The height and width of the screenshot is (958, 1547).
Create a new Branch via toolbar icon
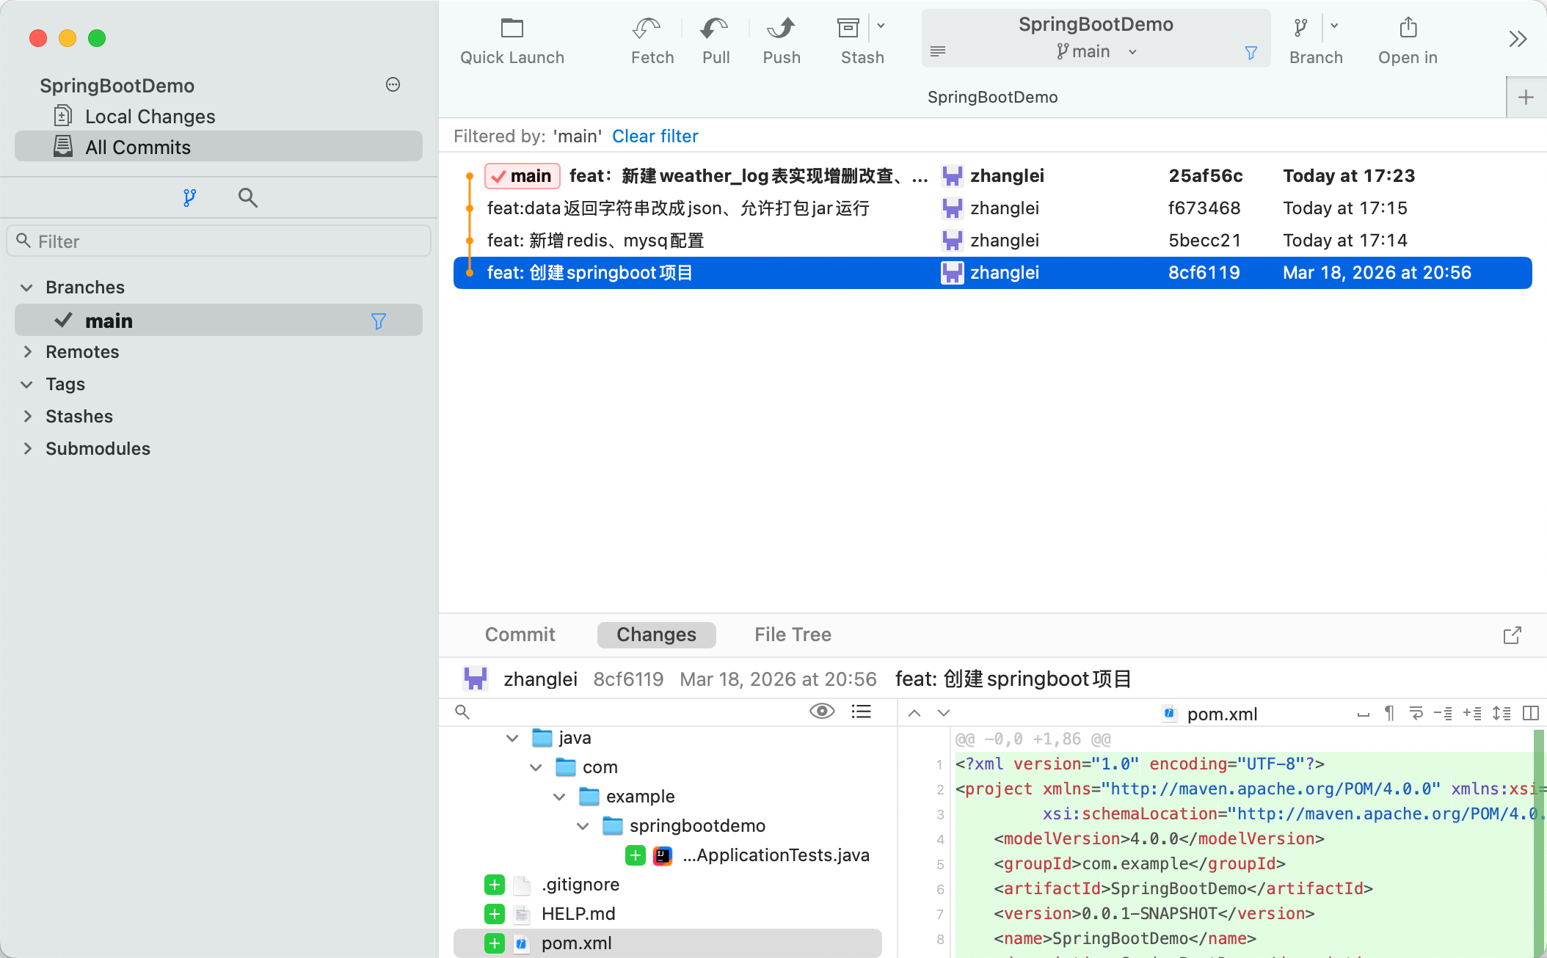[1301, 29]
